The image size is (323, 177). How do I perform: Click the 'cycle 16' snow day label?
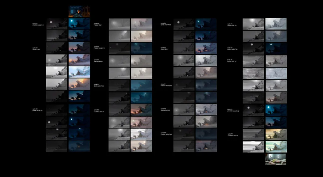tap(232, 61)
